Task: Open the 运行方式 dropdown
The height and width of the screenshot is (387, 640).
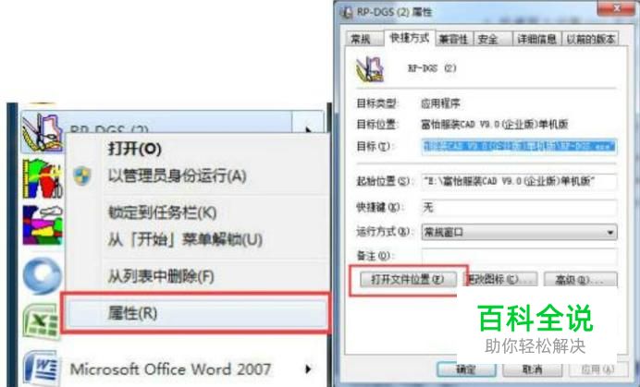Action: (x=519, y=233)
